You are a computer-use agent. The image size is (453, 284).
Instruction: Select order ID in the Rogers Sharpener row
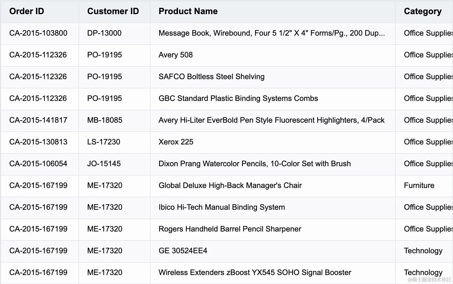coord(40,230)
